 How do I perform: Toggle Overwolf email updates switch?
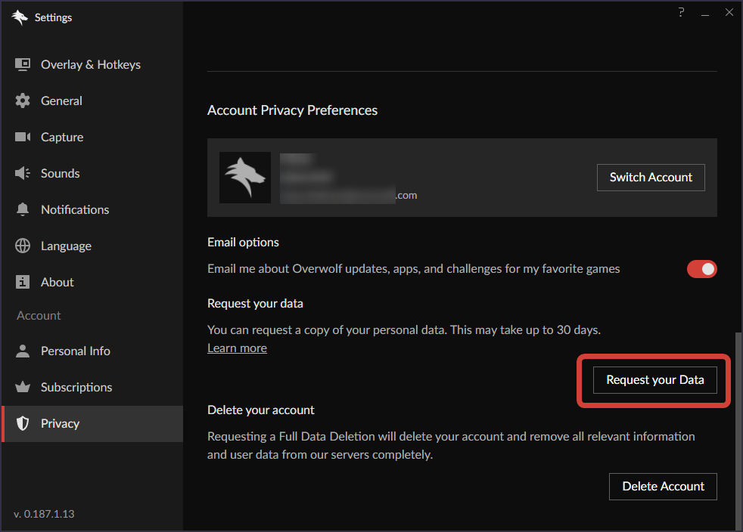pos(702,269)
